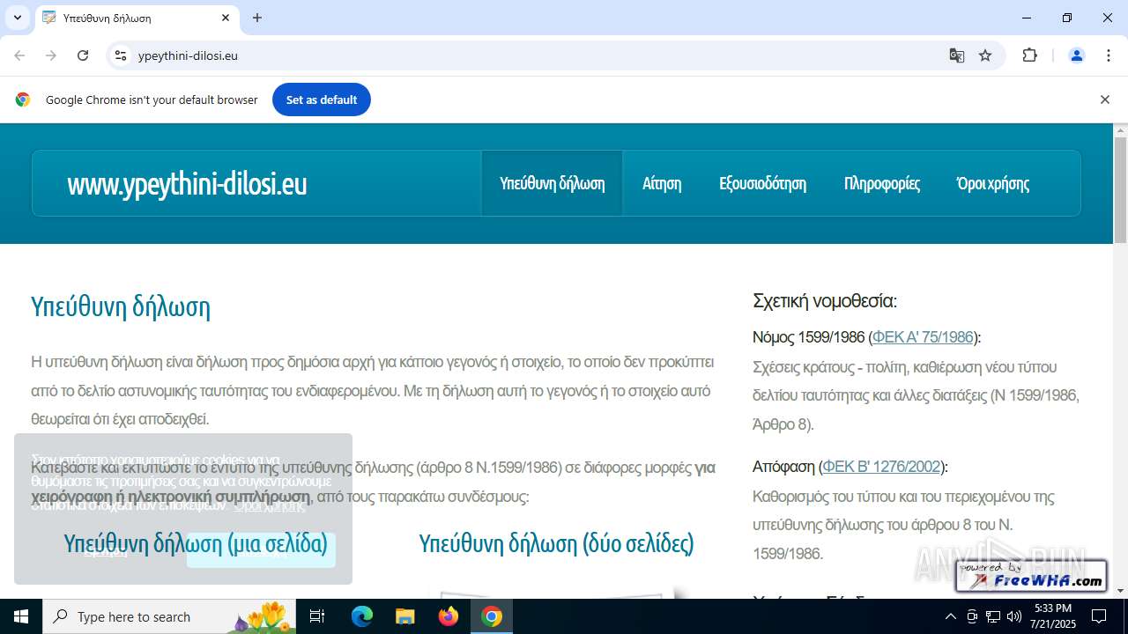
Task: Open the Chrome profile avatar
Action: pos(1076,55)
